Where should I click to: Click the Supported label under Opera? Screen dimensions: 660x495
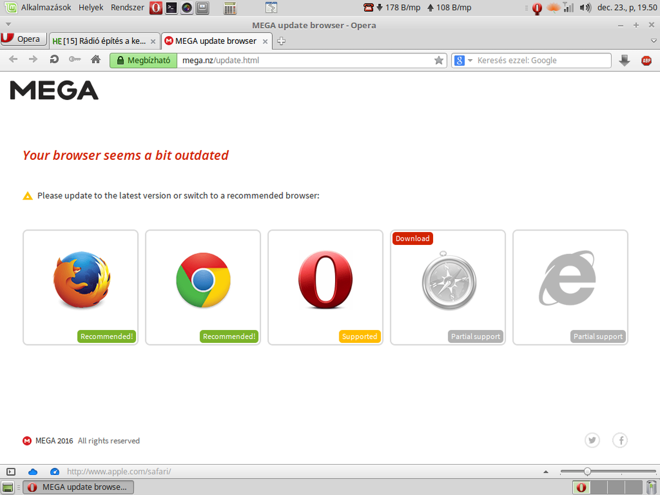point(360,336)
